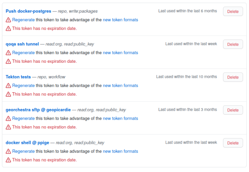249x172 pixels.
Task: Delete the qoqa ssh tunnel token
Action: (x=233, y=44)
